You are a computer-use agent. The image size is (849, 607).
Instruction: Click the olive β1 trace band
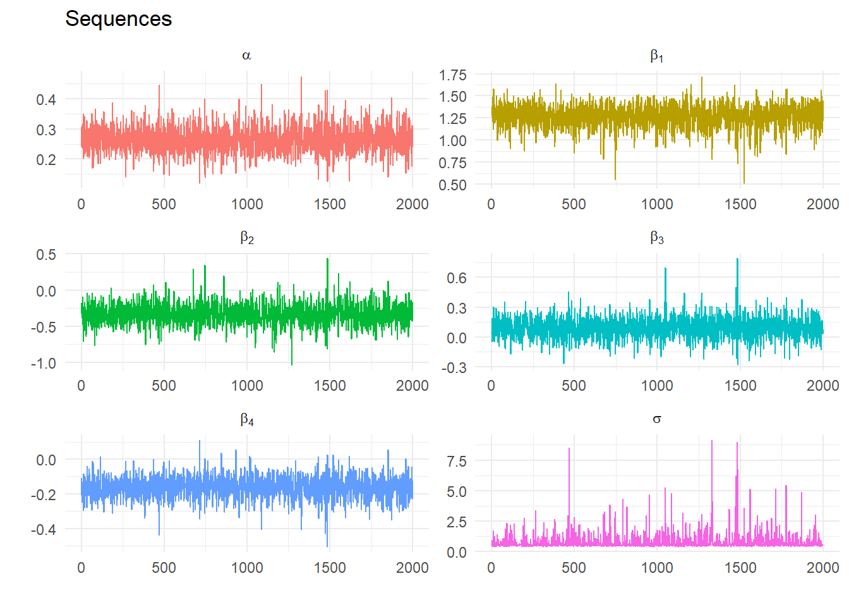(x=657, y=117)
